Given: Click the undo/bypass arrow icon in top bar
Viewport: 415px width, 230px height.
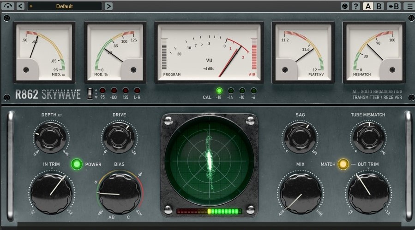Looking at the screenshot, I should point(8,6).
